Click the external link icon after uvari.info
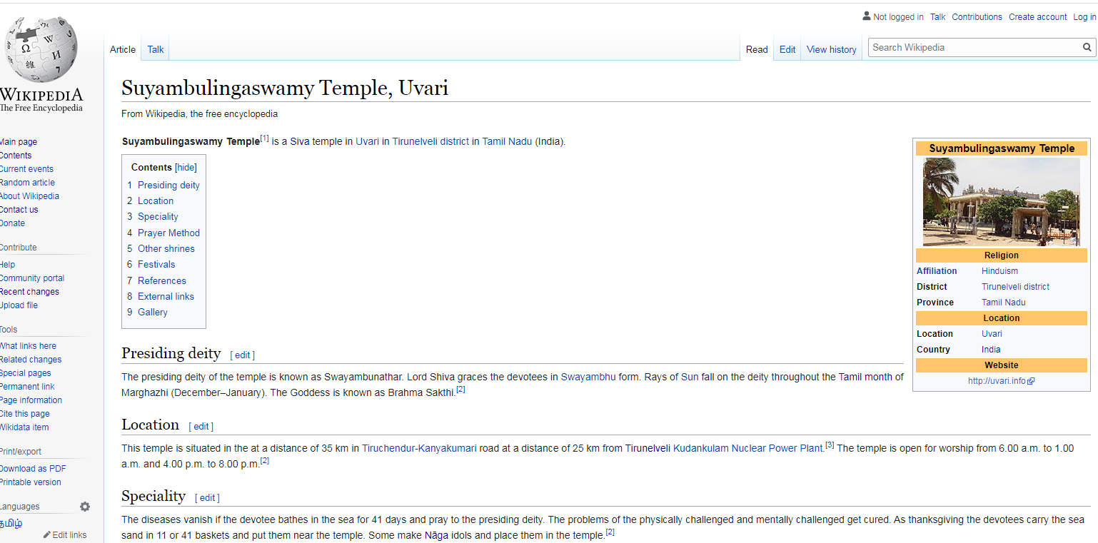This screenshot has height=543, width=1098. pyautogui.click(x=1031, y=381)
